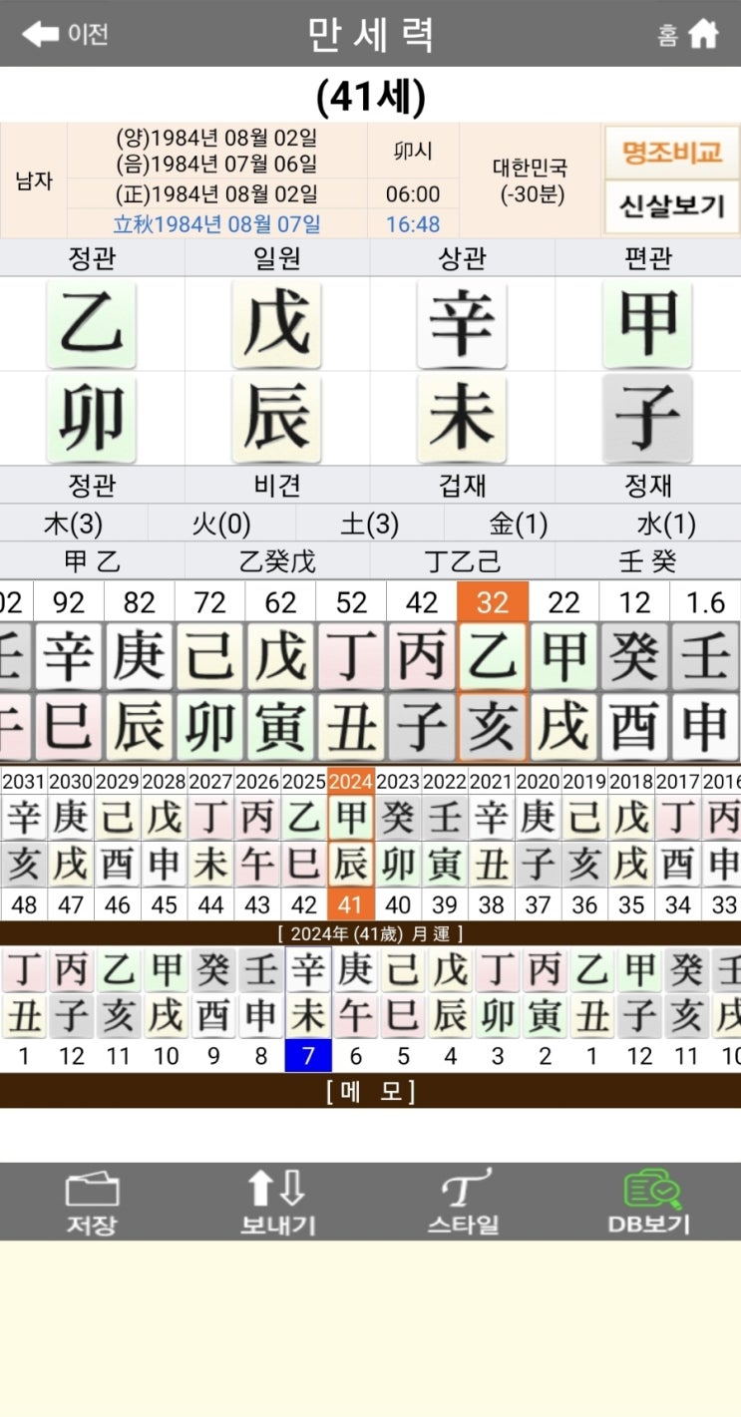The height and width of the screenshot is (1417, 741).
Task: Select the 未 month branch tile
Action: click(463, 419)
